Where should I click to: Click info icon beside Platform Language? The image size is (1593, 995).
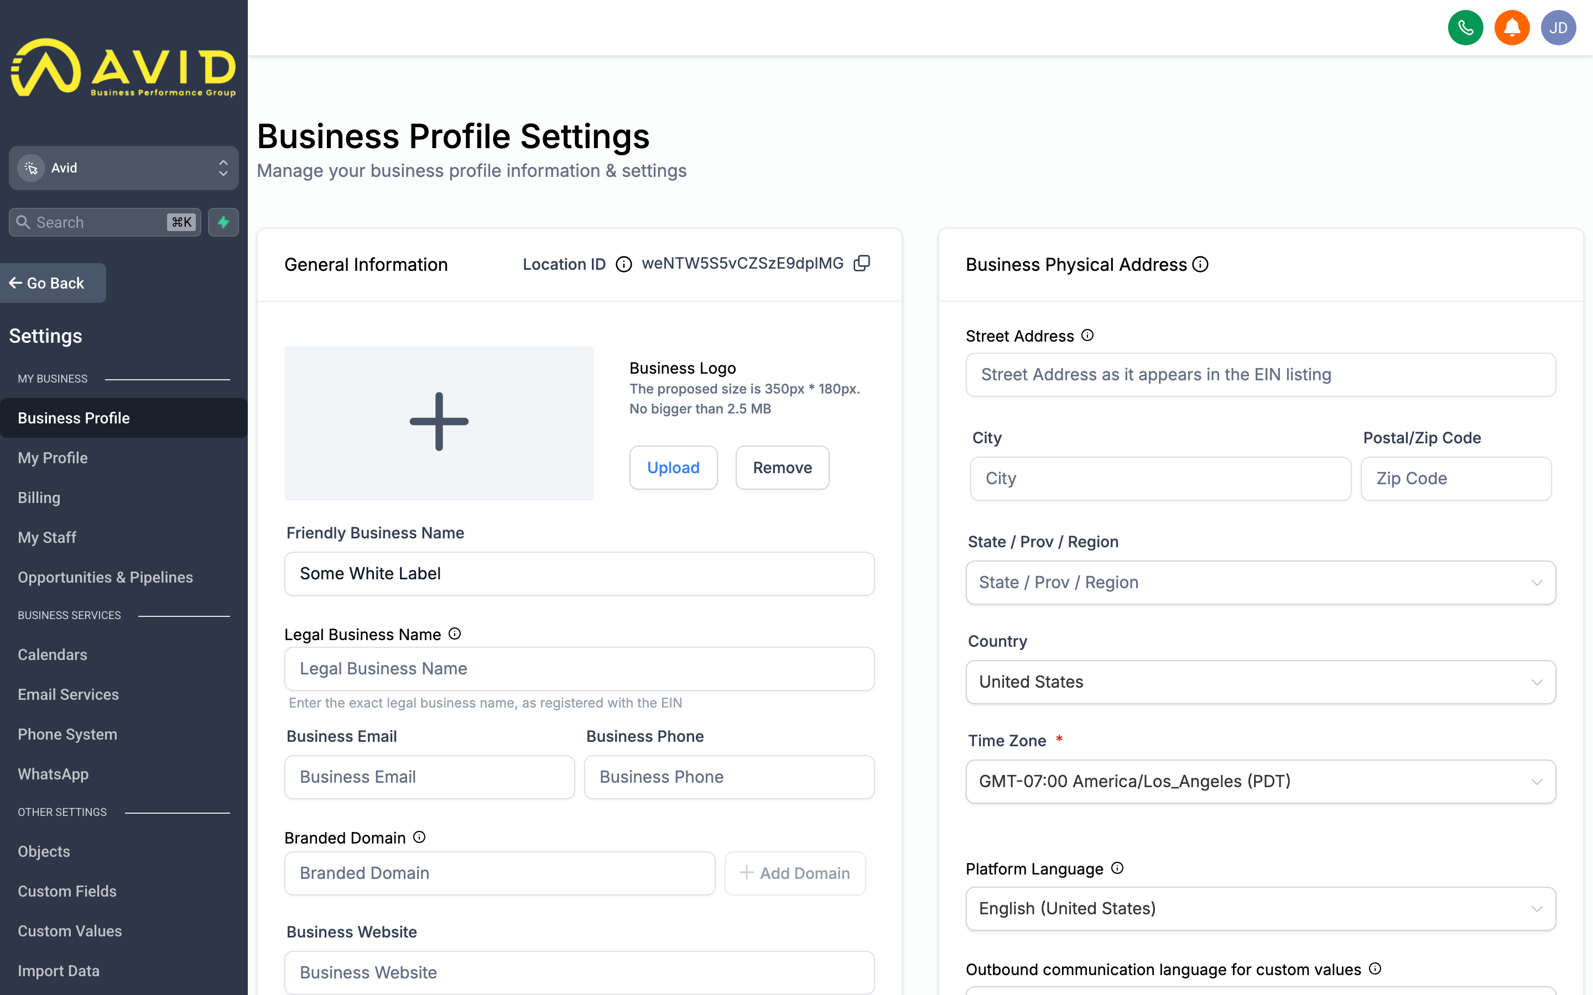[x=1117, y=867]
